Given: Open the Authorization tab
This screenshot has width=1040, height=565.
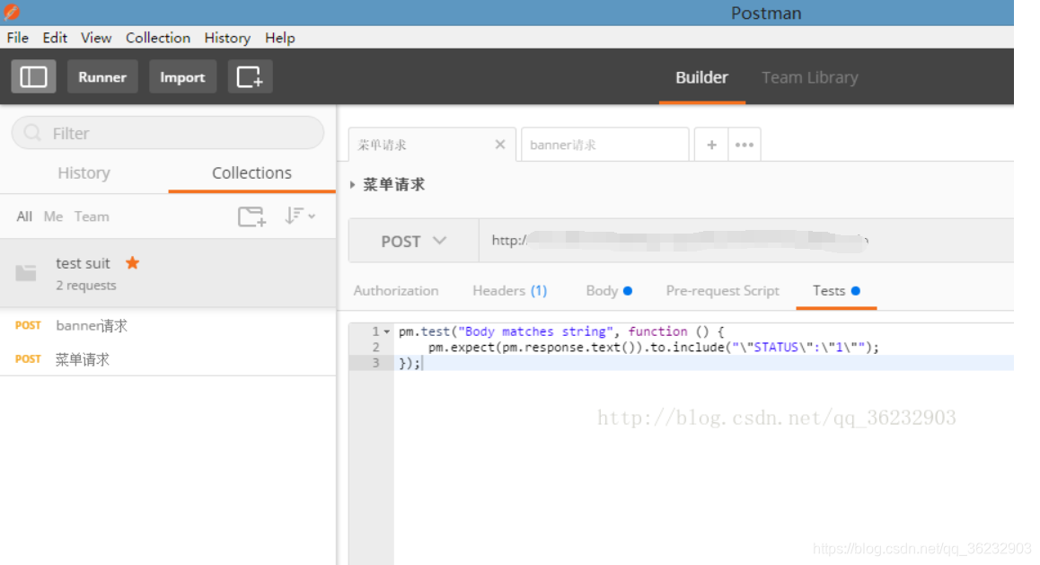Looking at the screenshot, I should tap(396, 290).
